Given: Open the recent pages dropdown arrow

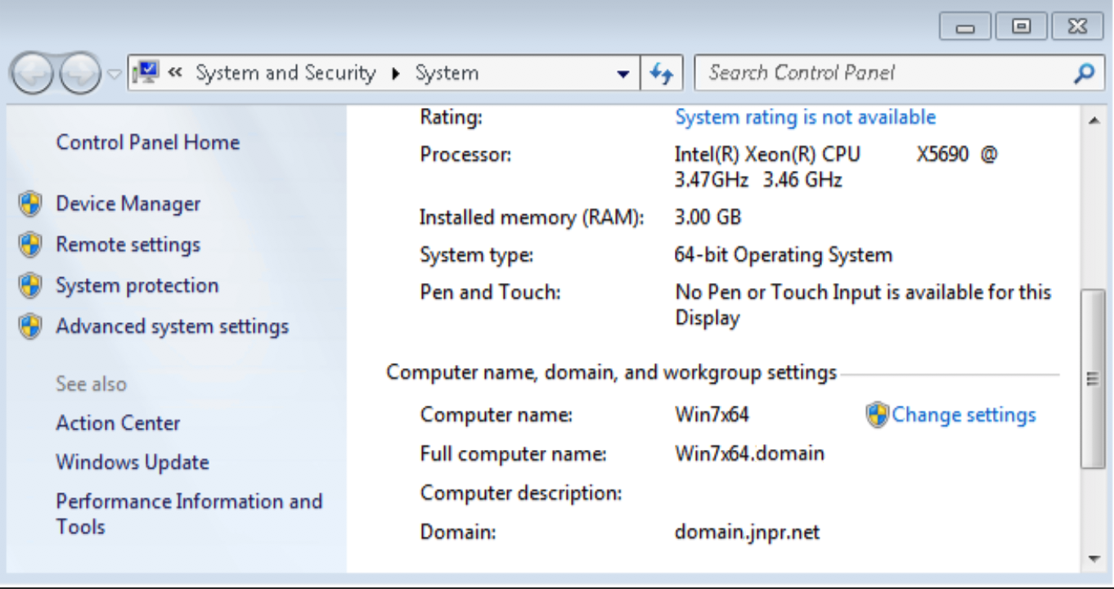Looking at the screenshot, I should pos(115,74).
